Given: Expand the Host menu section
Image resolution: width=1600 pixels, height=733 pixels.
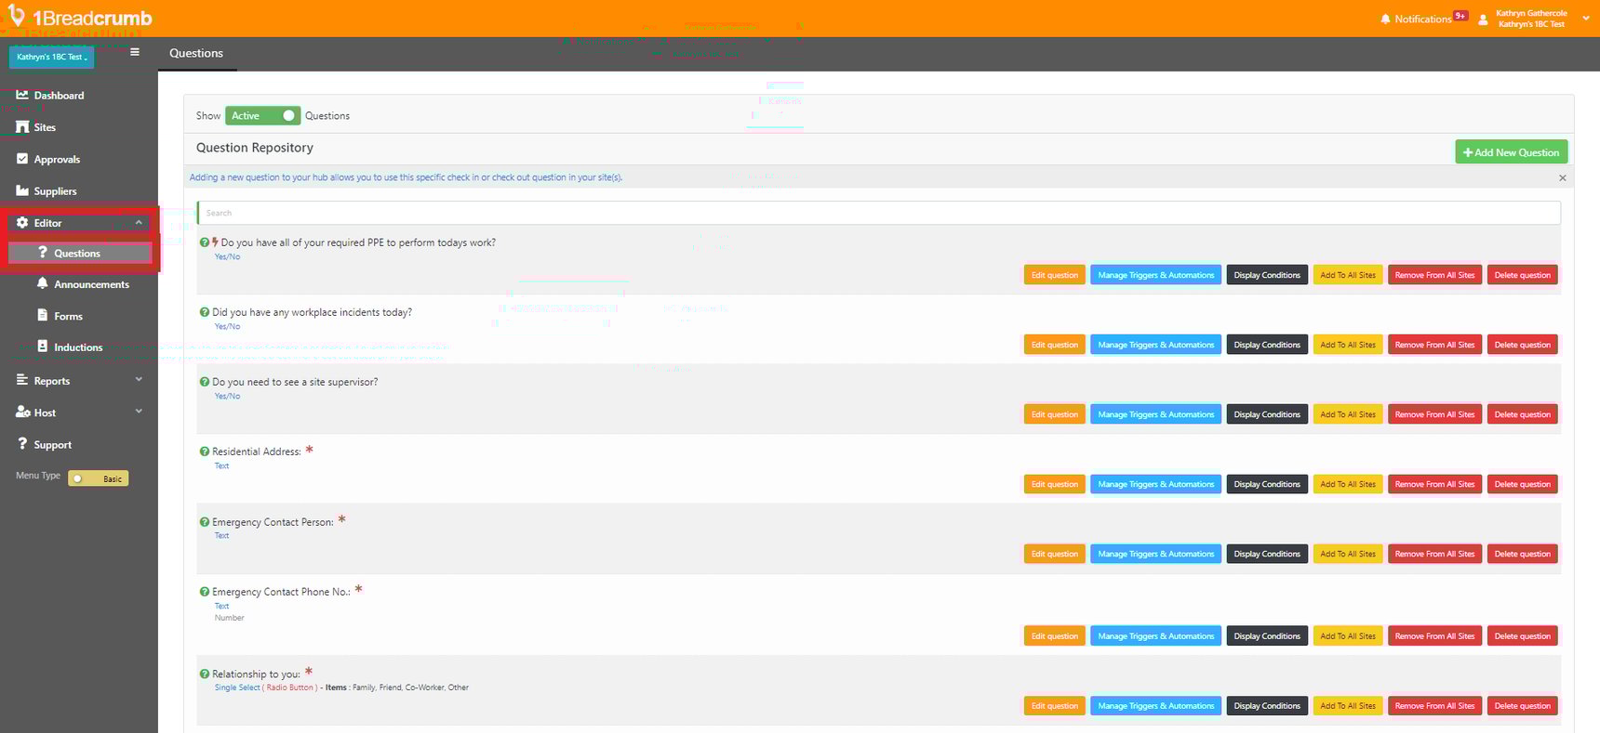Looking at the screenshot, I should click(139, 412).
